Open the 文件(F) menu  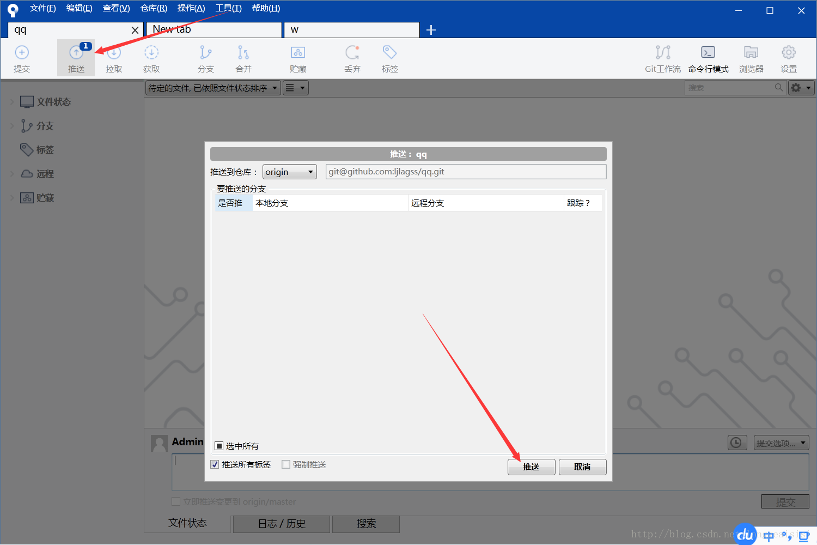(42, 8)
